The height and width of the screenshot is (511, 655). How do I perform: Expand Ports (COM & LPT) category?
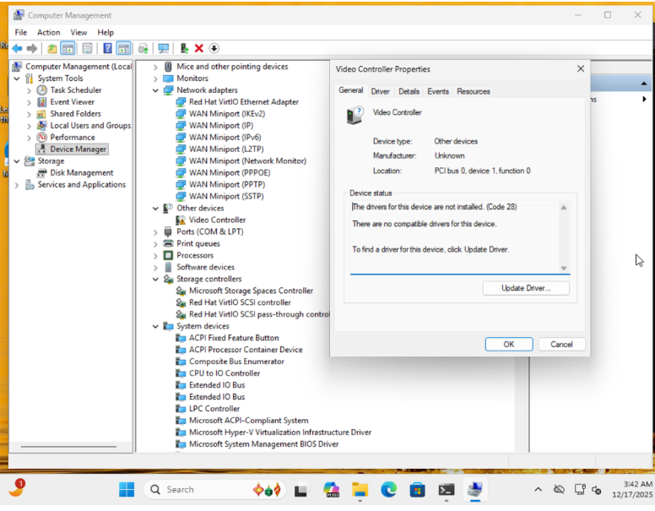click(155, 232)
